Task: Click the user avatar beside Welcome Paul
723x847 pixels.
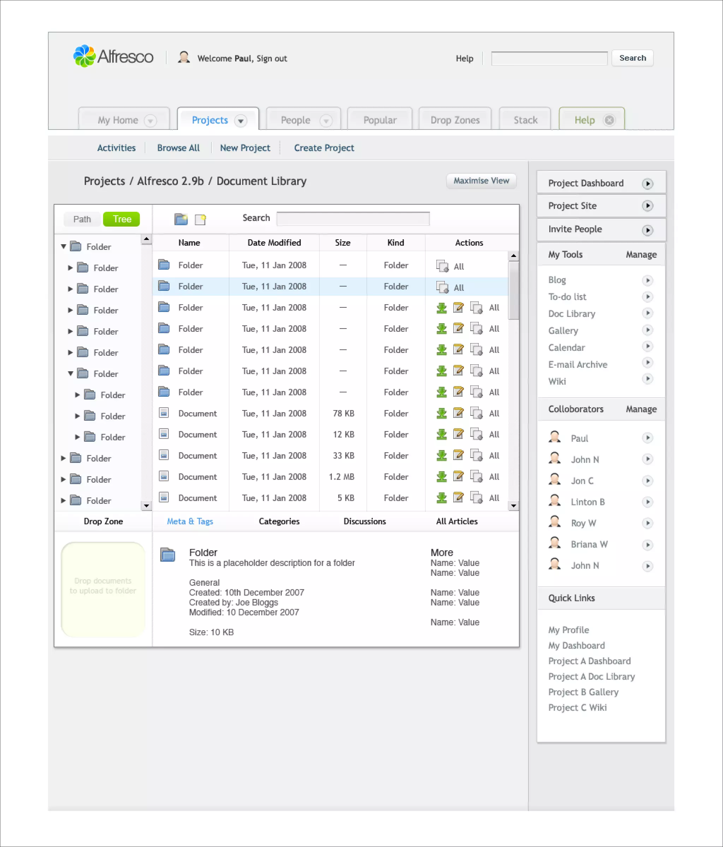Action: click(x=184, y=57)
